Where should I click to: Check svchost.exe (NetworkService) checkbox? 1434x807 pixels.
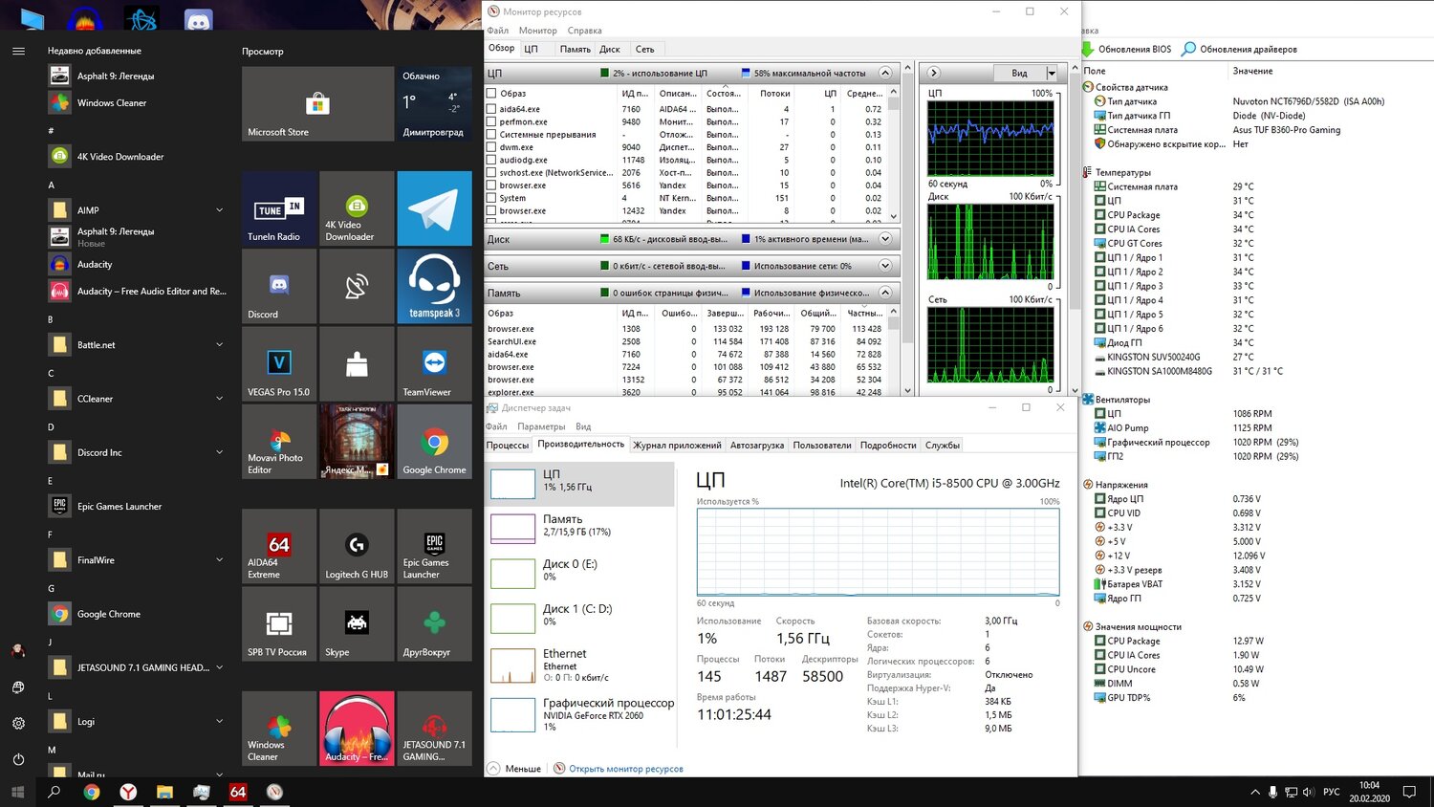pos(491,173)
